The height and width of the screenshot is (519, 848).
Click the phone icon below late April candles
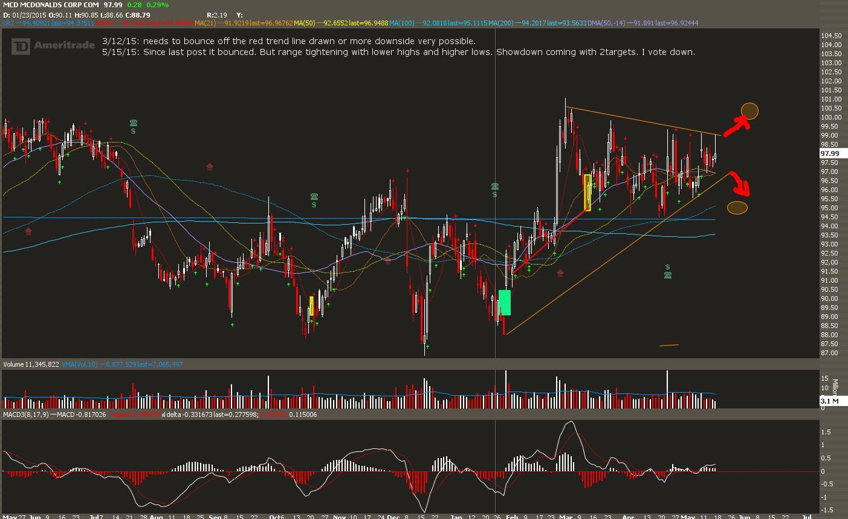[x=668, y=275]
